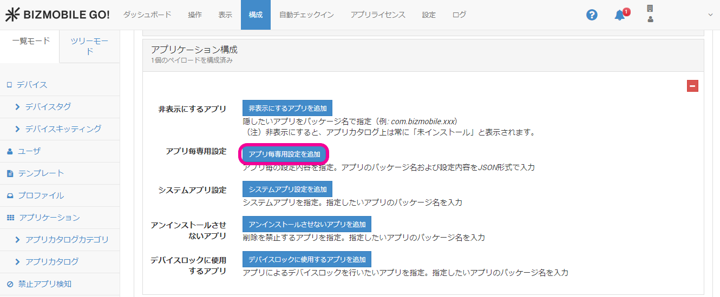
Task: Open テンプレート in the sidebar
Action: (x=41, y=173)
